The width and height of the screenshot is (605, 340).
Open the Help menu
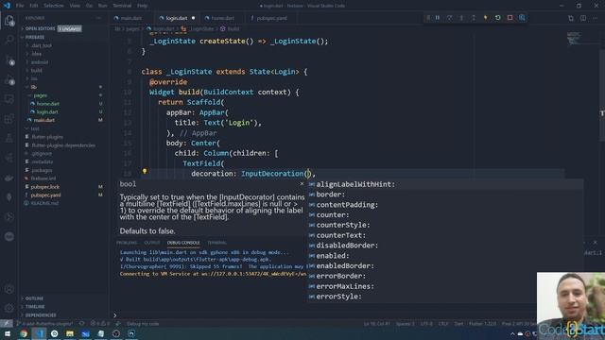point(143,6)
